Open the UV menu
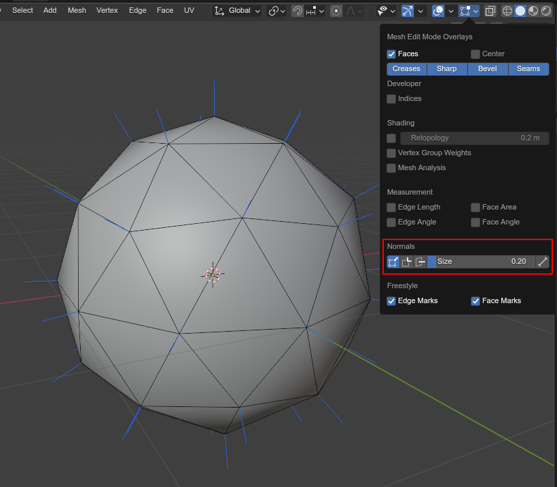The image size is (557, 487). click(189, 11)
